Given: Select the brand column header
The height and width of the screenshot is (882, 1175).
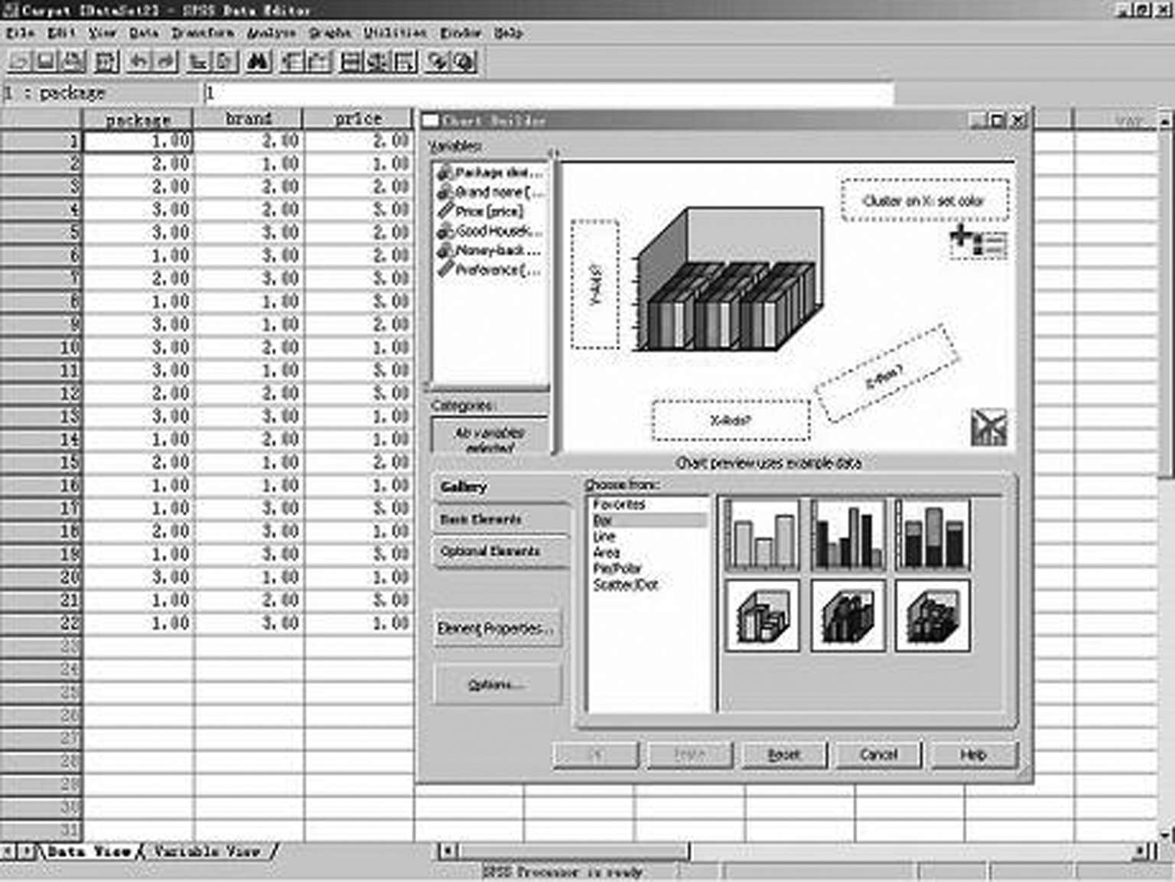Looking at the screenshot, I should [249, 119].
